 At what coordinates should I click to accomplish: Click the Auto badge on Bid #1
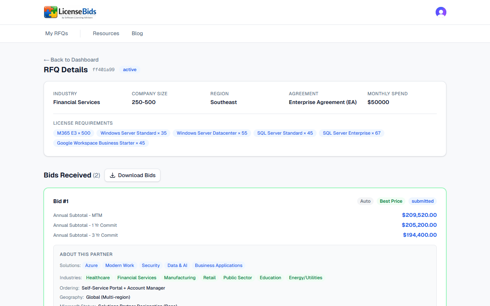click(366, 201)
